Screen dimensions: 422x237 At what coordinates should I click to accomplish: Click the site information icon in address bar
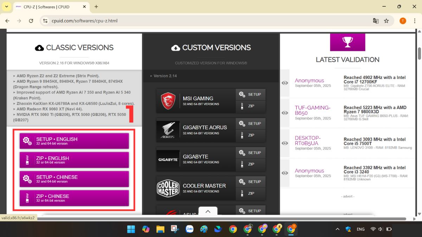[45, 21]
